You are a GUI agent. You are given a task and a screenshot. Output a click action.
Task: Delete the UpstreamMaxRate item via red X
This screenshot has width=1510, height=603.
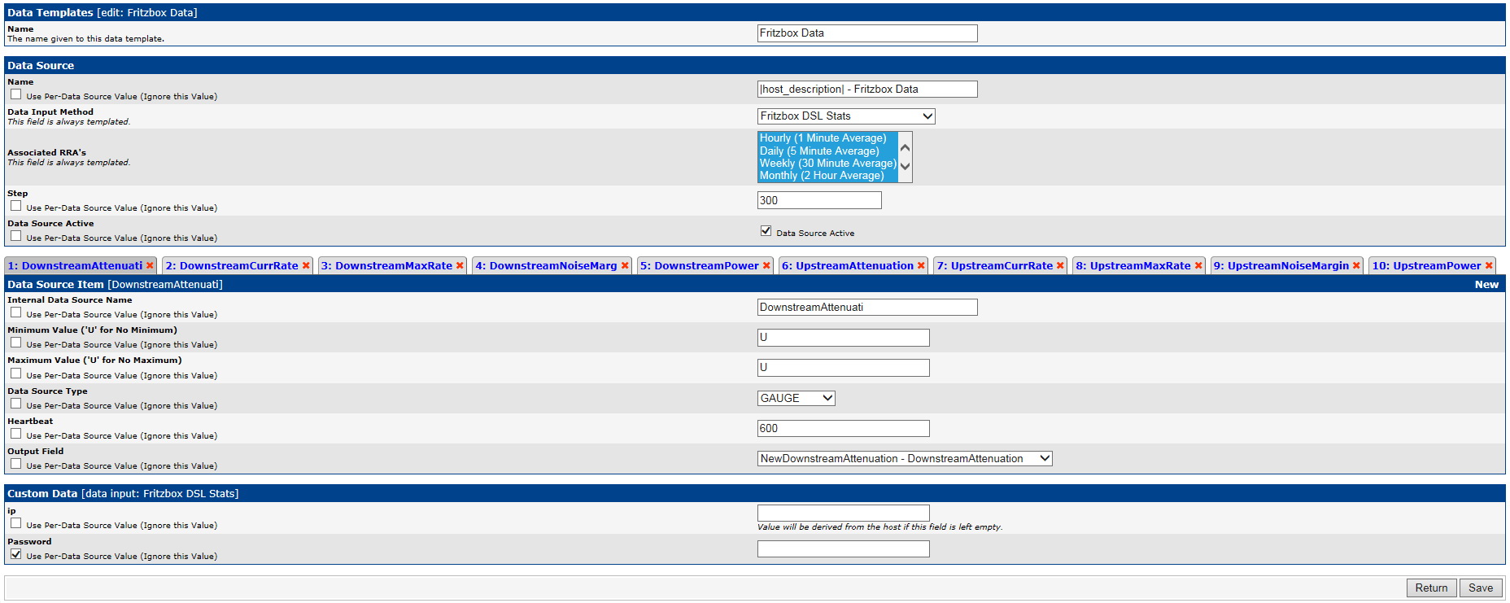pyautogui.click(x=1198, y=266)
